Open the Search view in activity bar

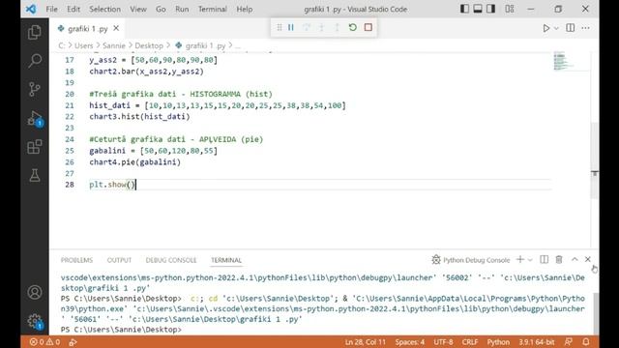(x=35, y=61)
